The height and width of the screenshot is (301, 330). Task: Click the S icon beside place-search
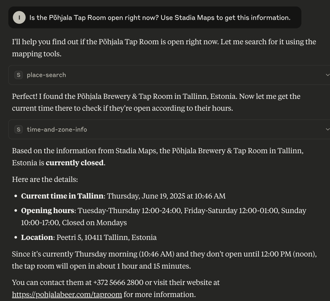[19, 75]
